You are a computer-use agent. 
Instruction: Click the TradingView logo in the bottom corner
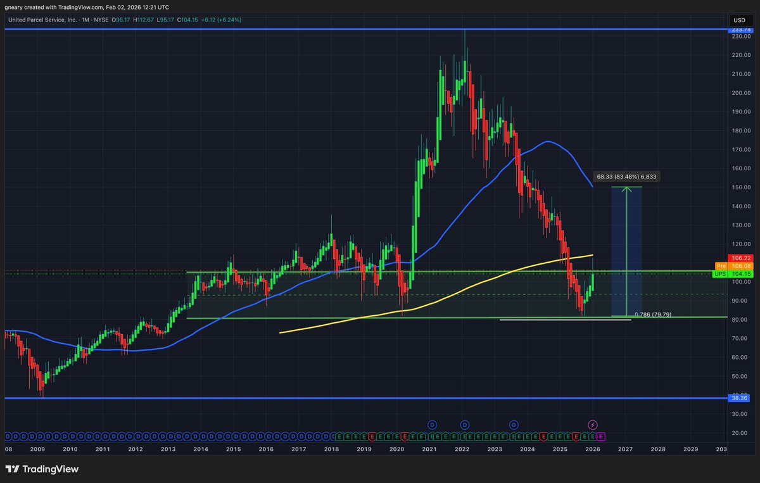42,470
